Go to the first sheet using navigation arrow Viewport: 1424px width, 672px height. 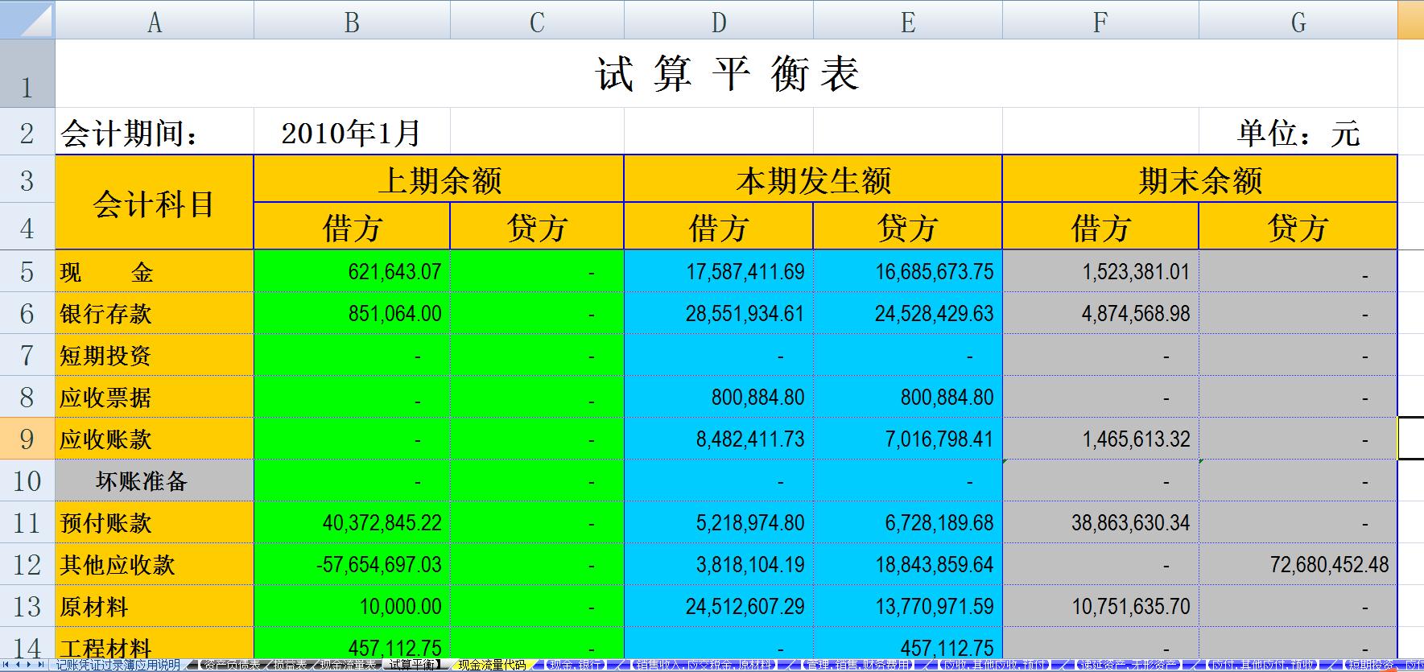pyautogui.click(x=6, y=665)
